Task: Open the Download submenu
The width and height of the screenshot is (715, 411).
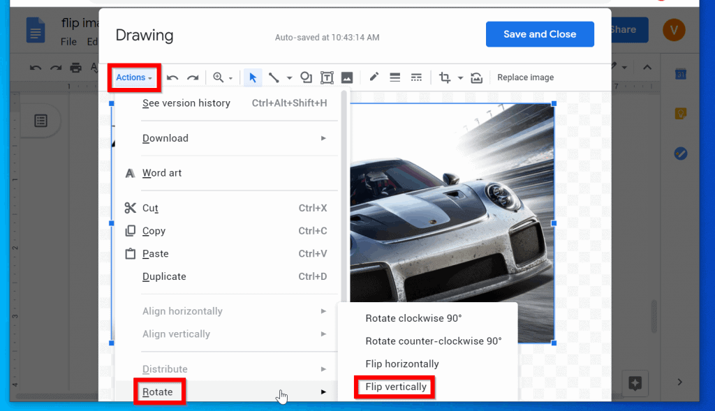Action: pos(228,138)
